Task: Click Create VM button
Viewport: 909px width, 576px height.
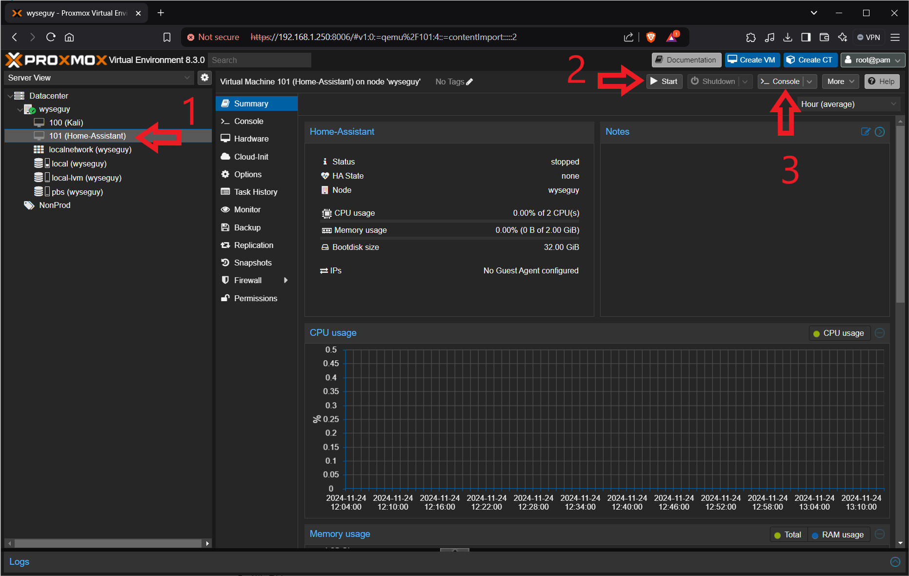Action: (752, 60)
